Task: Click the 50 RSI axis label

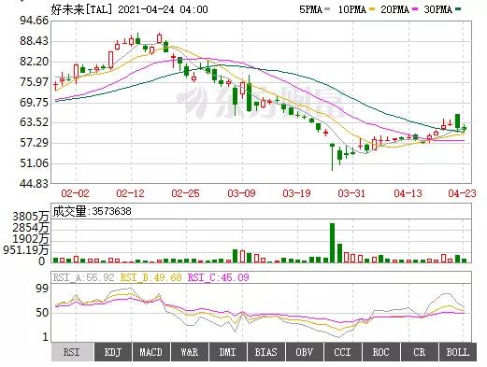Action: [x=42, y=313]
